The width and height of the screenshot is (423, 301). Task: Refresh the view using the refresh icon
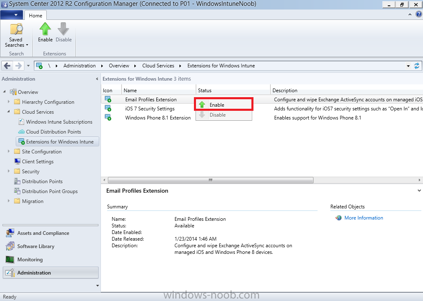pyautogui.click(x=417, y=66)
